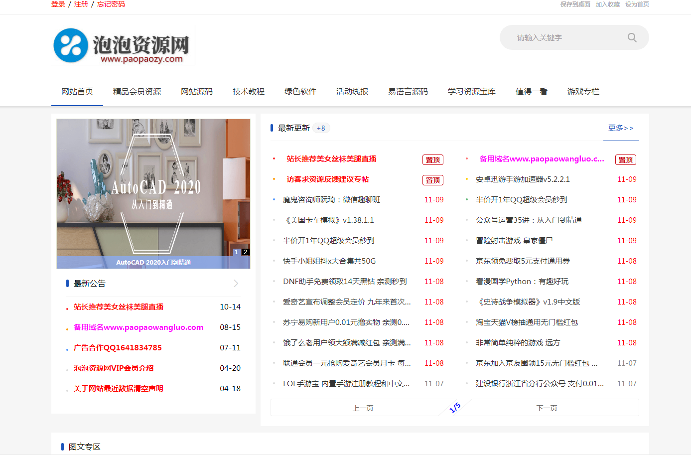Click the search magnifier icon
The image size is (691, 456).
pyautogui.click(x=632, y=38)
